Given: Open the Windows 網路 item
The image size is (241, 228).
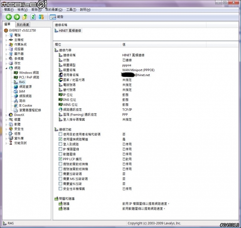Looking at the screenshot, I should (29, 72).
